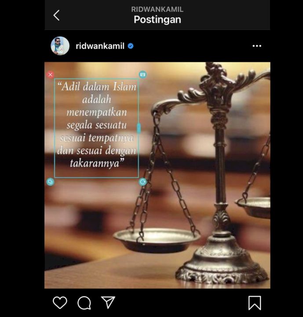The image size is (303, 317).
Task: Go back using the top-left arrow
Action: [56, 15]
